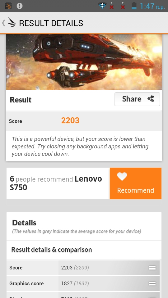The width and height of the screenshot is (168, 298).
Task: Tap SIM 1 no-signal icon
Action: (112, 6)
